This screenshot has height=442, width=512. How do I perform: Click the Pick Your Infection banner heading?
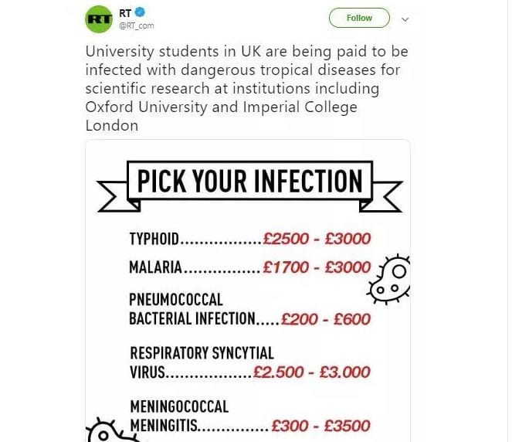(249, 182)
